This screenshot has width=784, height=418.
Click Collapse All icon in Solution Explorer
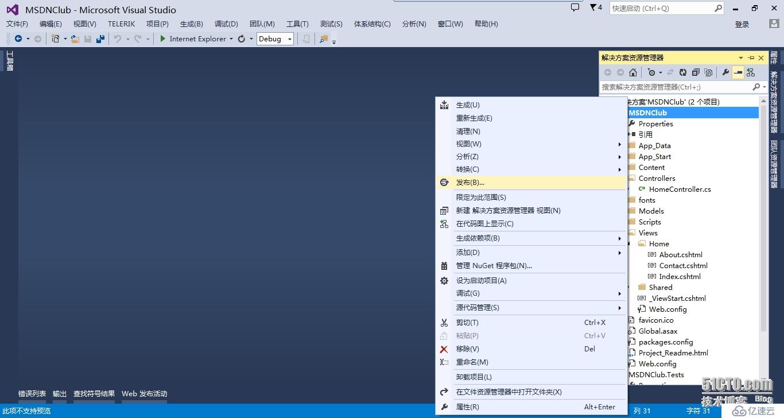click(x=696, y=72)
